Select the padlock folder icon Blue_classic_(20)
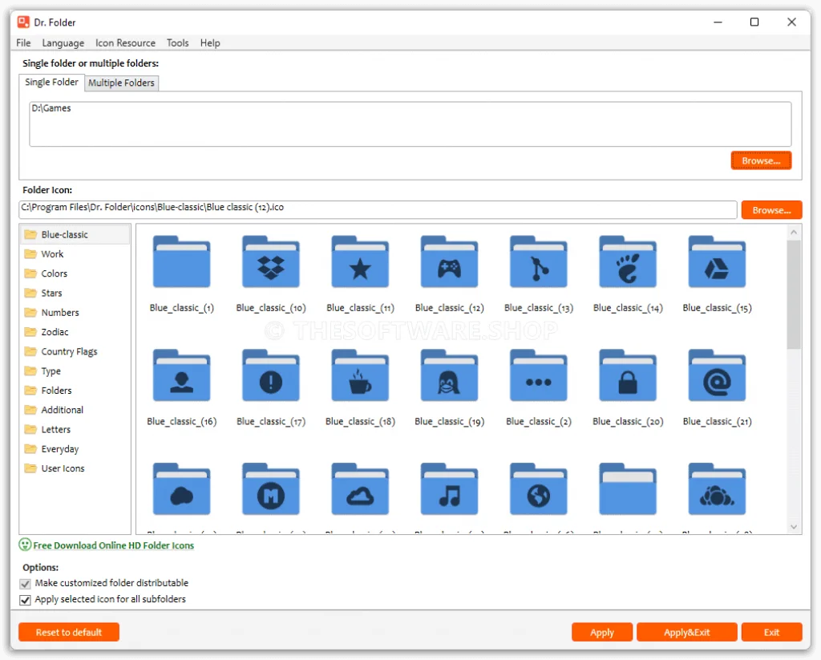 click(628, 375)
